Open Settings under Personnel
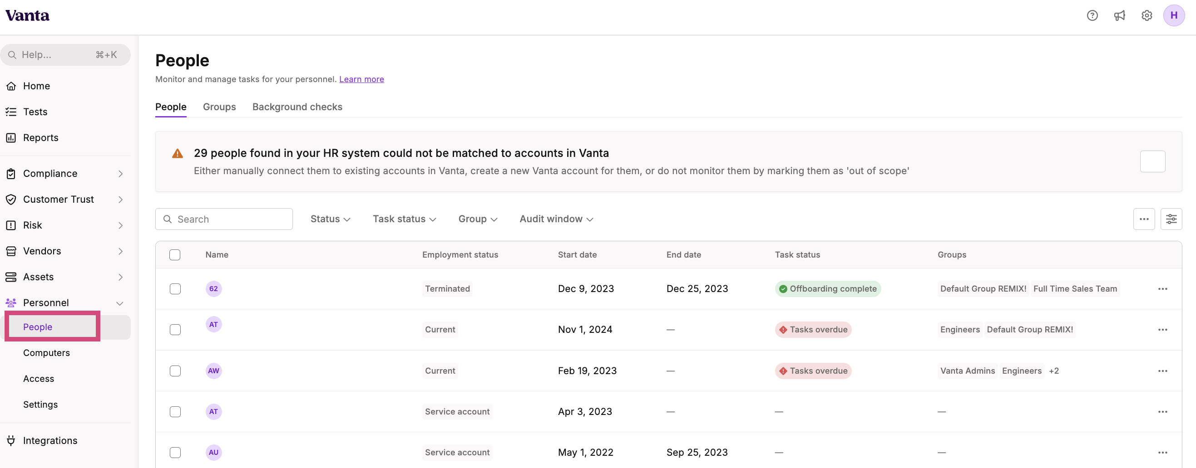1196x468 pixels. point(40,405)
